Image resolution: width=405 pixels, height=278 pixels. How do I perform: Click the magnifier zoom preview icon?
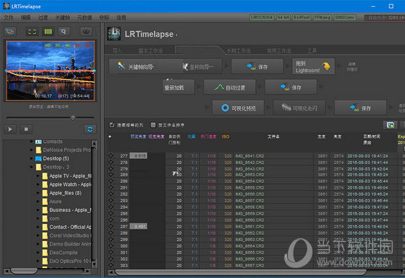click(x=63, y=32)
